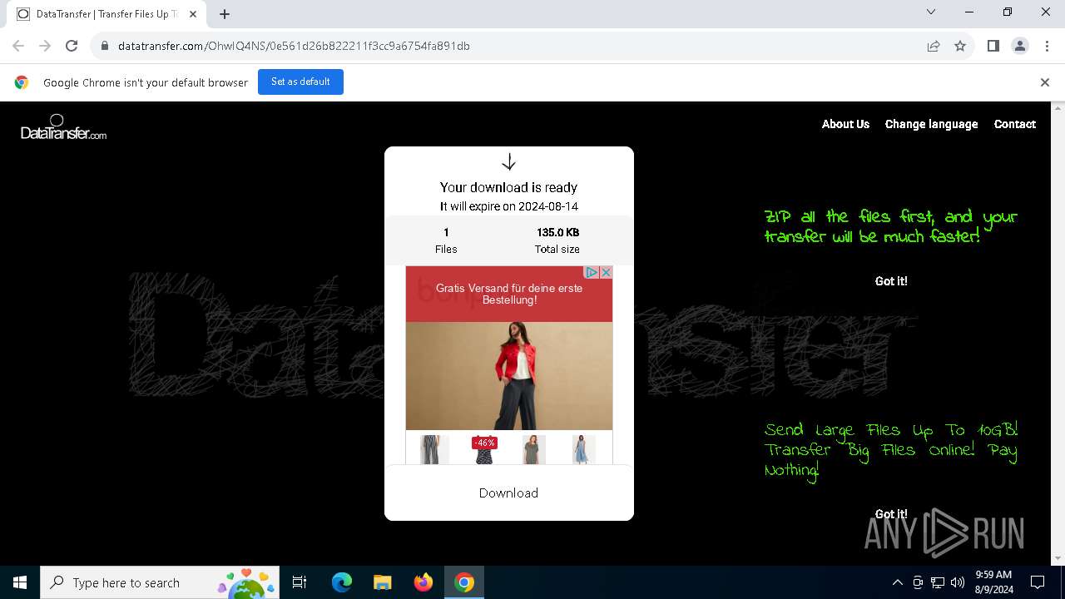Open Change language menu
The width and height of the screenshot is (1065, 599).
click(x=931, y=124)
